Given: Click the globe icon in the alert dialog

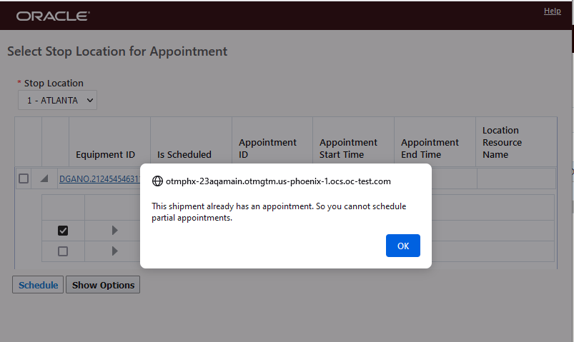Looking at the screenshot, I should point(158,181).
